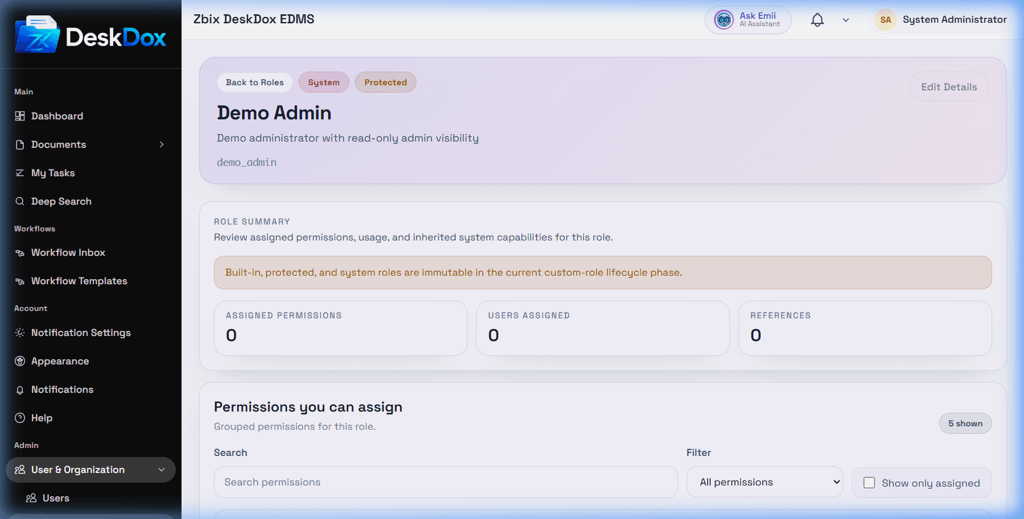Open Notification Settings menu item
This screenshot has height=519, width=1024.
(x=91, y=333)
